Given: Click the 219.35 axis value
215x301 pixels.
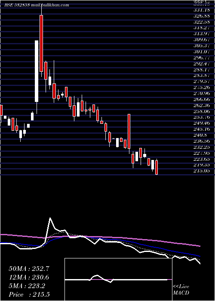Looking at the screenshot, I should click(202, 165).
